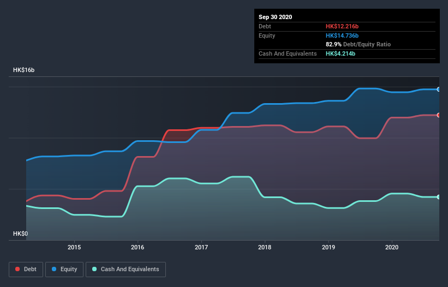Click the Sep 30 2020 tooltip date

[275, 17]
